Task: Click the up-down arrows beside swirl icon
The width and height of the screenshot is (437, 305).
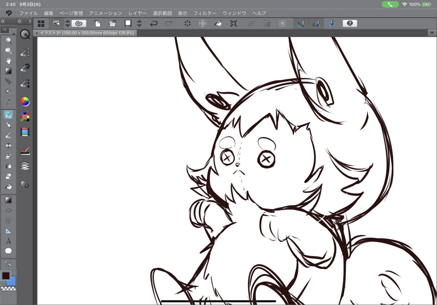Action: pos(67,23)
